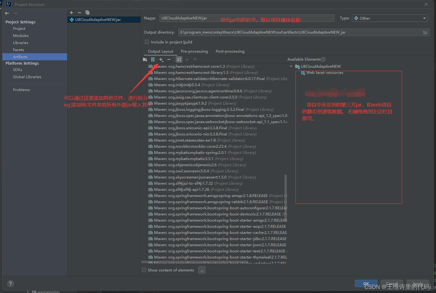Open Modules settings page

(x=21, y=36)
